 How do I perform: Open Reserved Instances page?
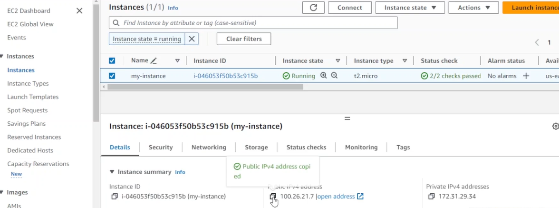point(34,137)
